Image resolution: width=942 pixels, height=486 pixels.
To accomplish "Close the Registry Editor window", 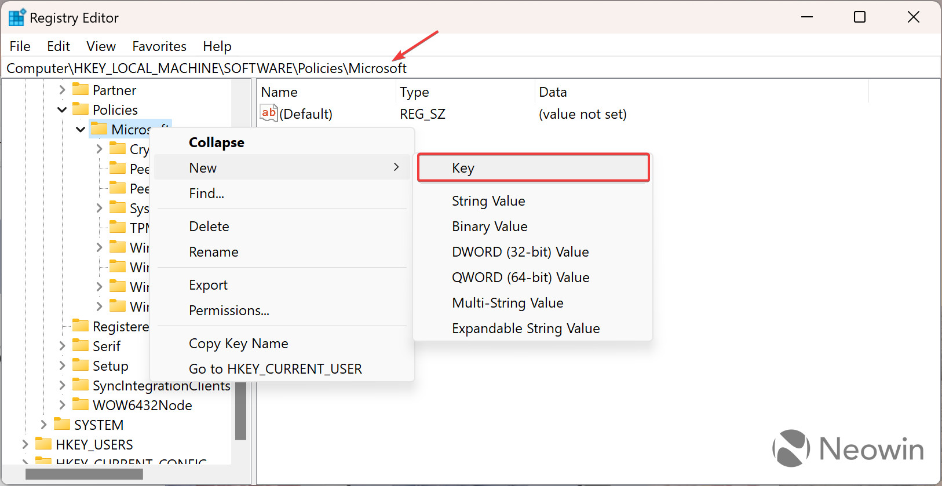I will click(x=914, y=17).
